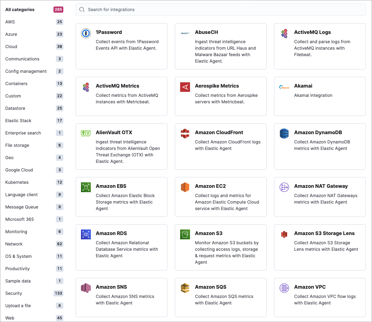Filter by Security category
Viewport: 372px width, 322px height.
[x=34, y=293]
